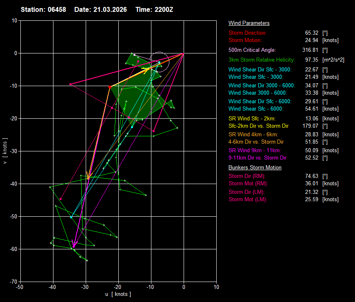Click the u [knots] x-axis label

(x=118, y=294)
